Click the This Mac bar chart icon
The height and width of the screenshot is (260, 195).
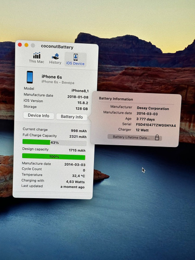coord(37,56)
